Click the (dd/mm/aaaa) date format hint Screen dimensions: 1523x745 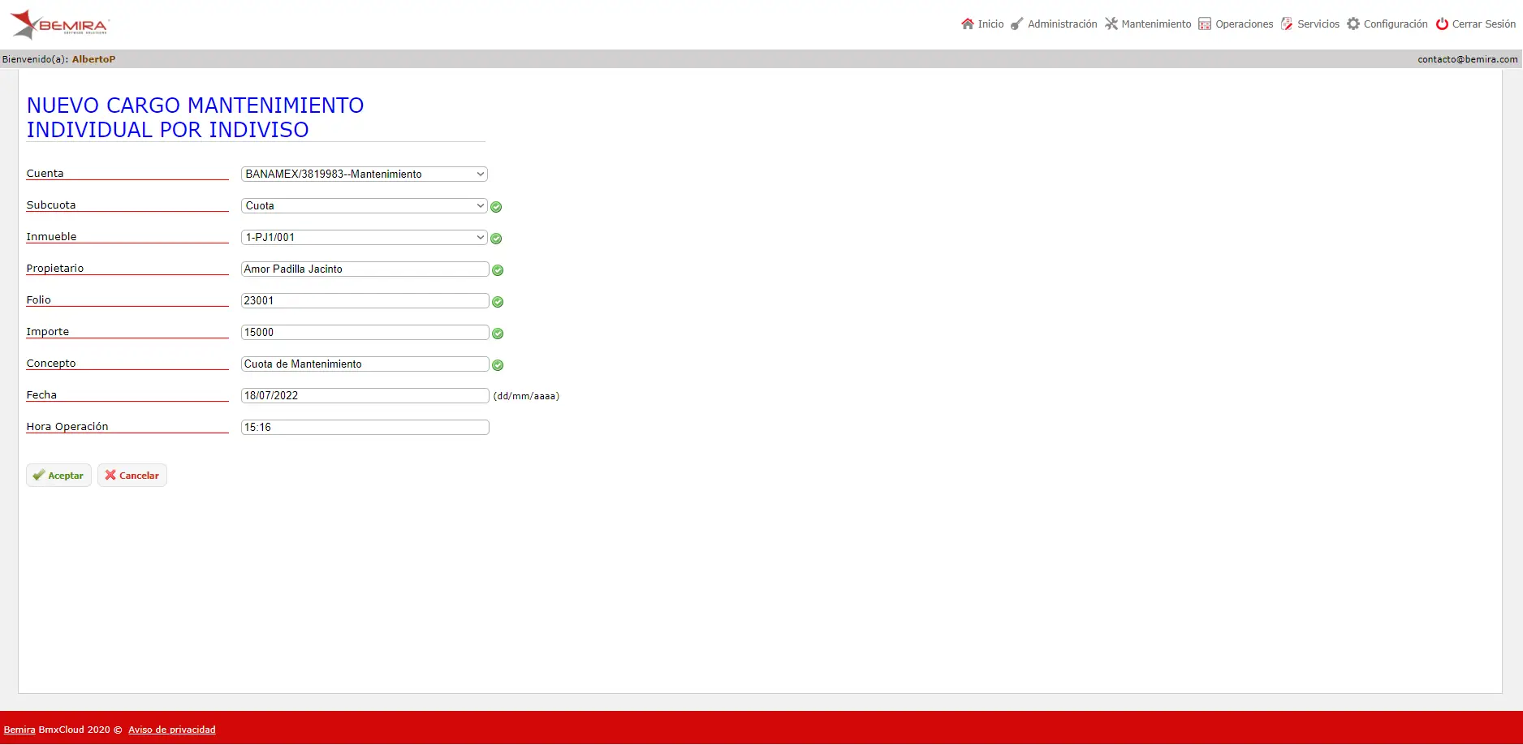[526, 396]
